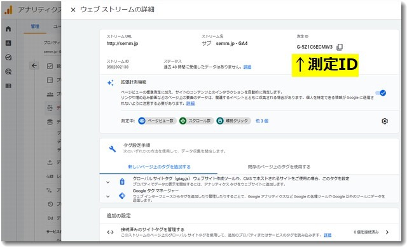Select the 管理 tab
Image resolution: width=407 pixels, height=247 pixels.
[x=35, y=27]
